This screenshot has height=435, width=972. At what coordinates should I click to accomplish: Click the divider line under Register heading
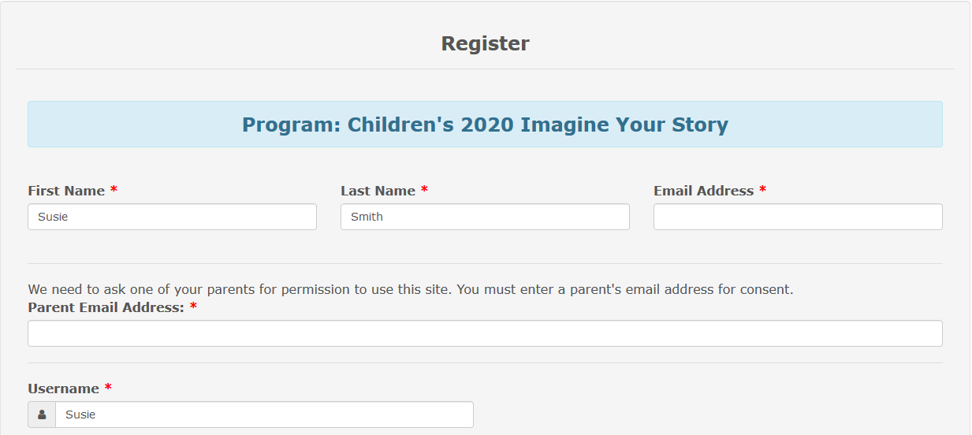485,69
